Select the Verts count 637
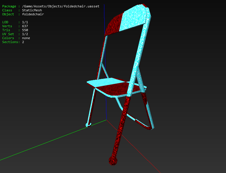The width and height of the screenshot is (226, 173). point(25,26)
